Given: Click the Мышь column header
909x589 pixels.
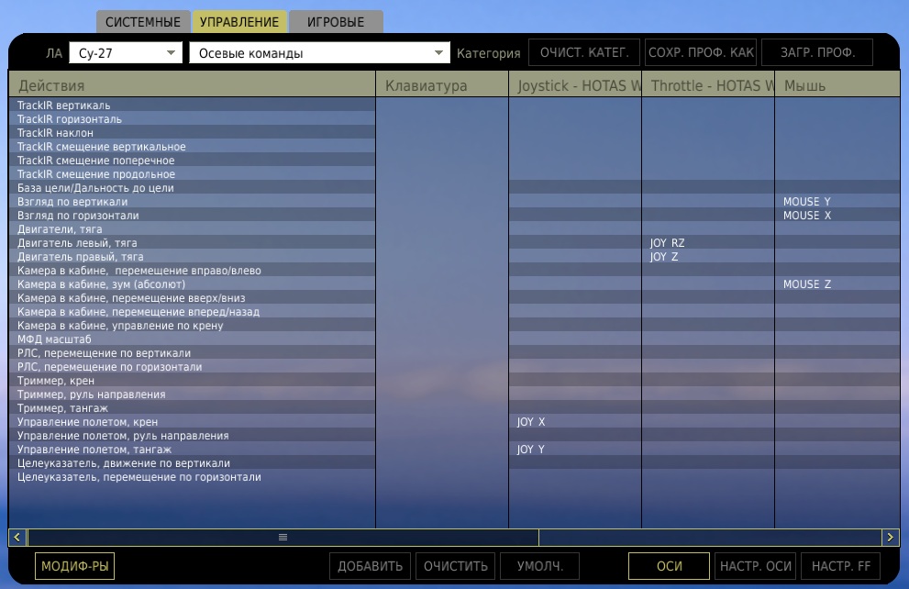Looking at the screenshot, I should coord(837,85).
